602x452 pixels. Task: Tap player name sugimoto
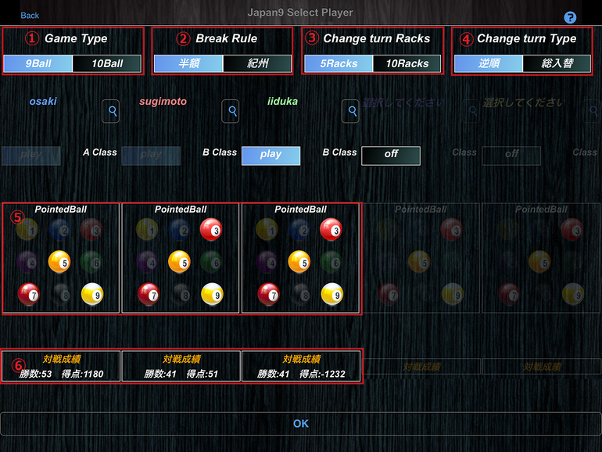163,102
